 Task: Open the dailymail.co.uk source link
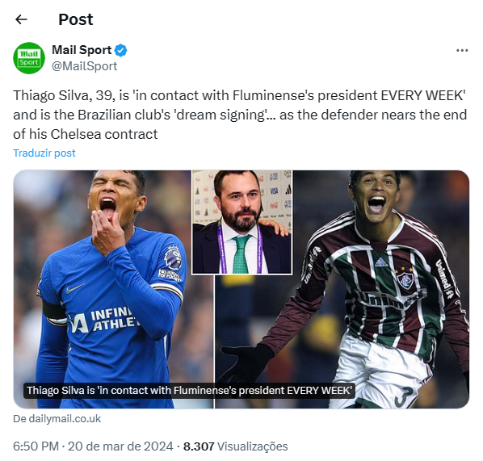coord(57,418)
